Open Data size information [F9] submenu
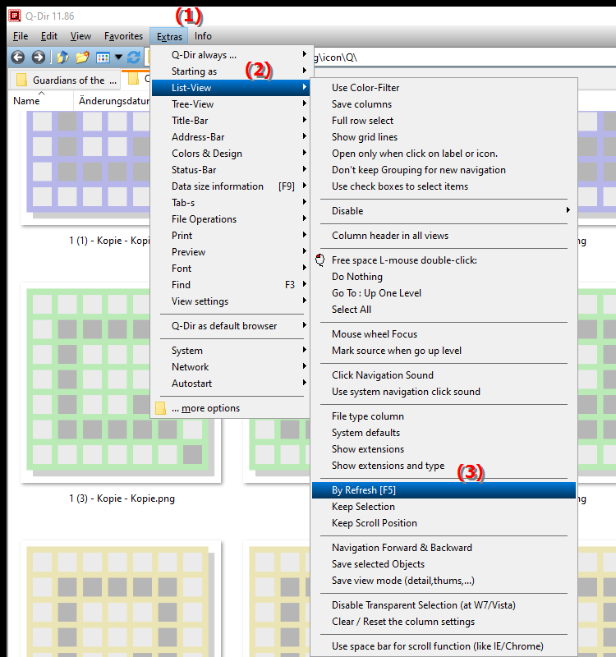 [232, 186]
